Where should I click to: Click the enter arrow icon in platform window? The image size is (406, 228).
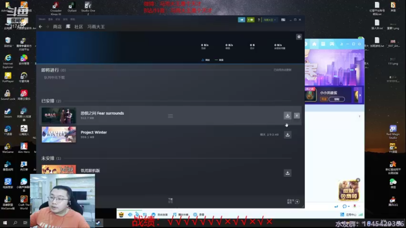point(336,206)
